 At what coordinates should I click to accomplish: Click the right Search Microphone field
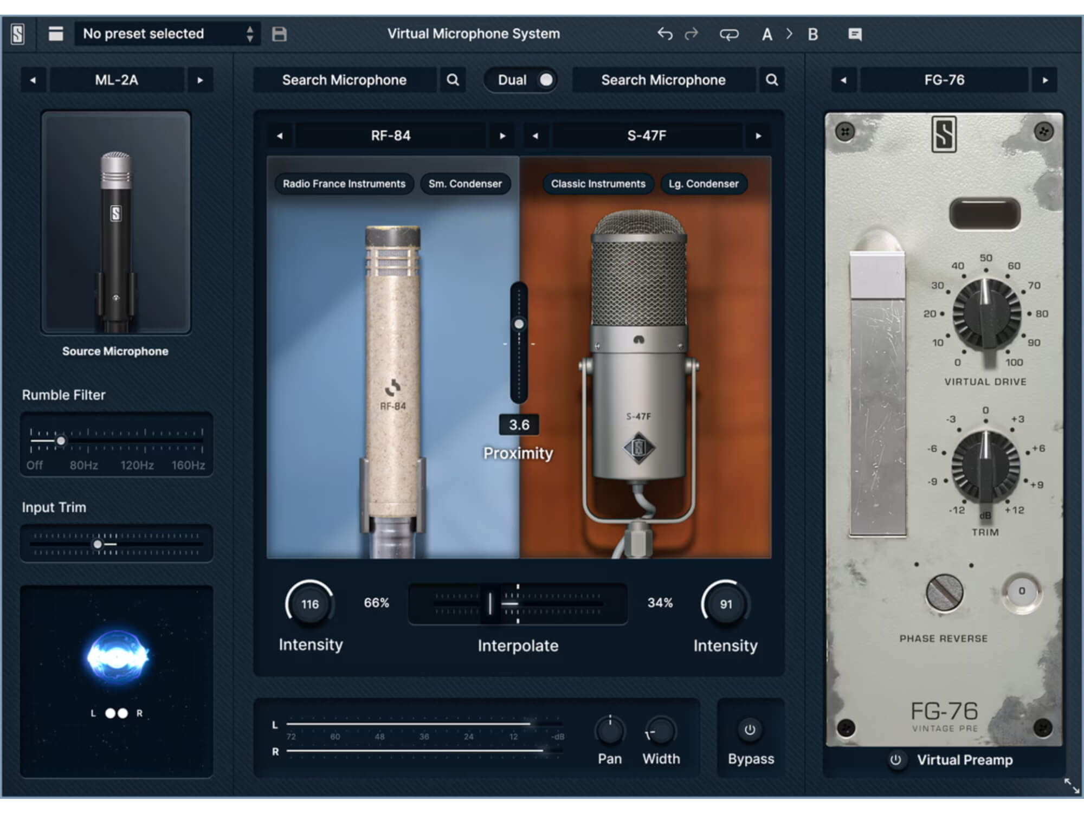click(x=662, y=80)
